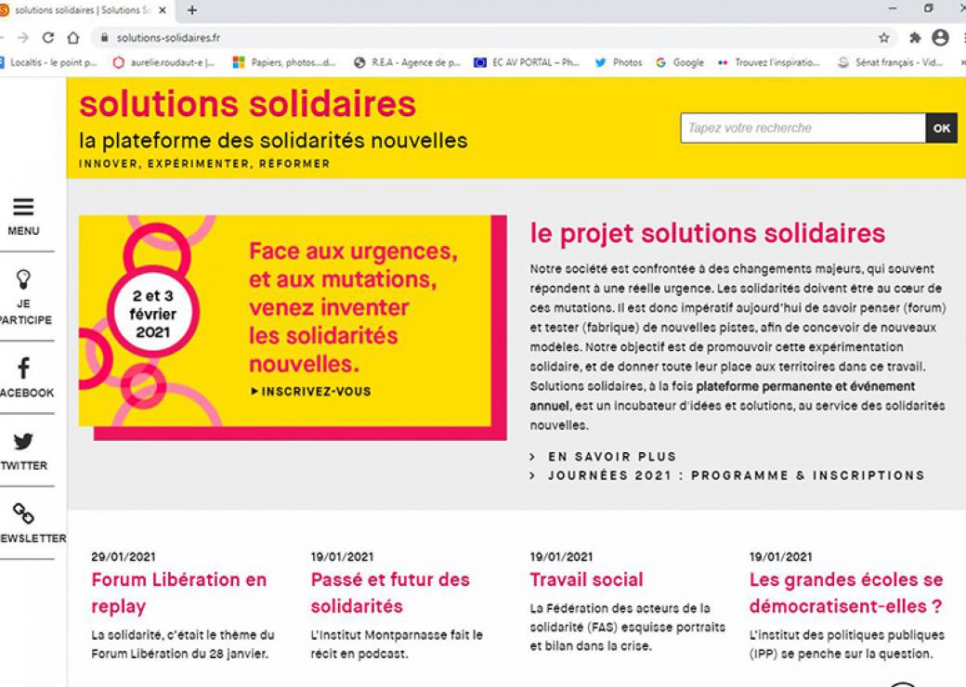966x687 pixels.
Task: Reload the page with the refresh icon
Action: (48, 37)
